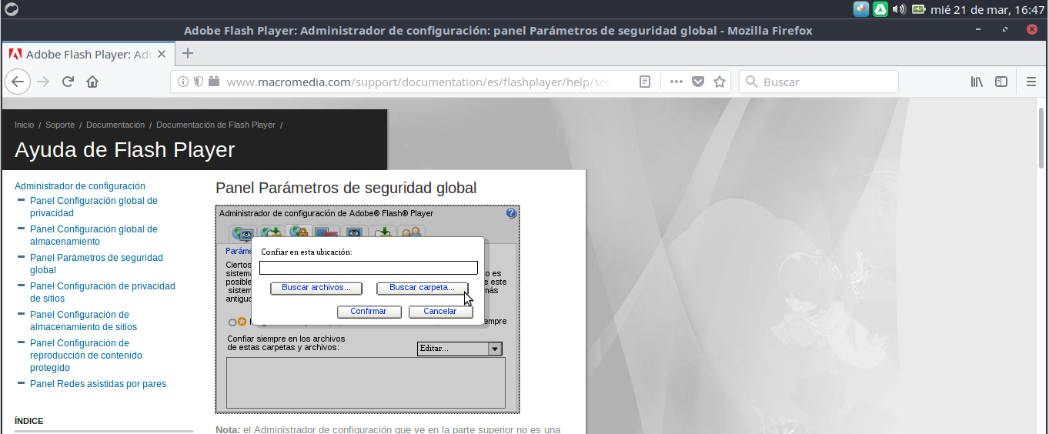Show Firefox sidebars icon
The width and height of the screenshot is (1049, 434).
tap(1001, 82)
